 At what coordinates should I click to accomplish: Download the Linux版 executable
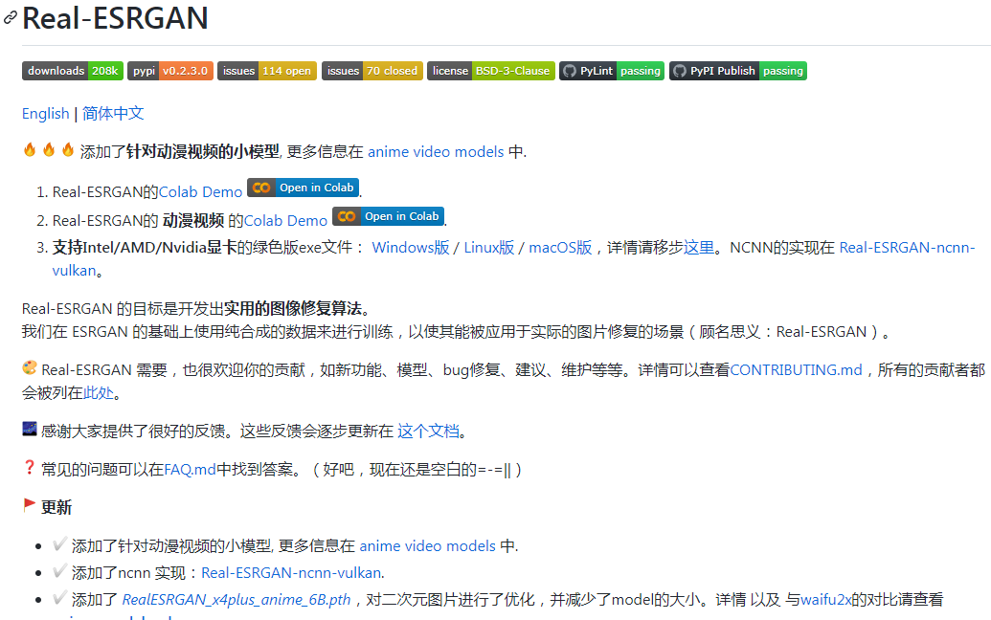pyautogui.click(x=489, y=248)
